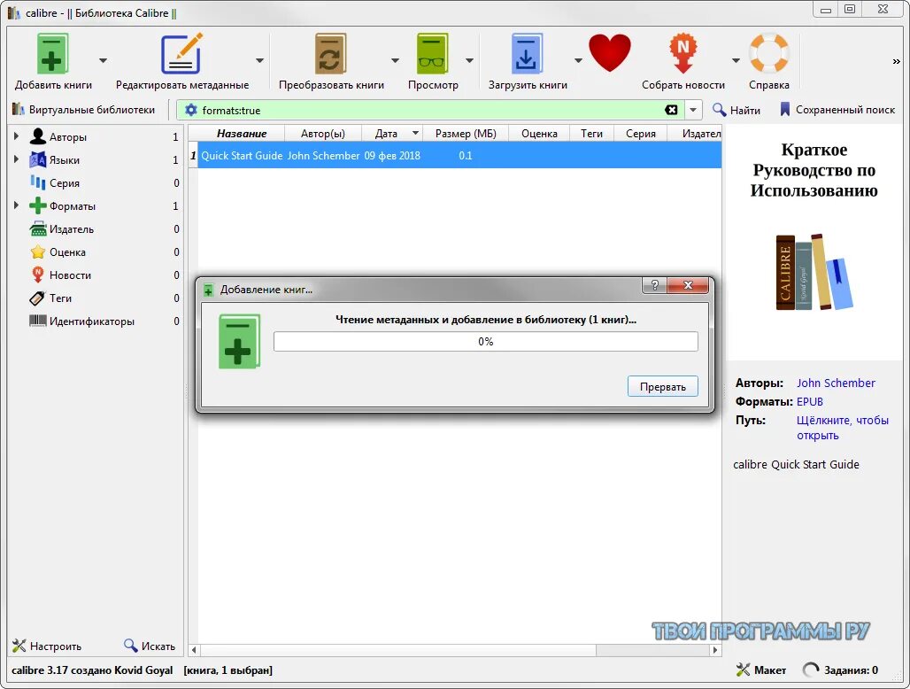The image size is (910, 689).
Task: Click the red heart donate icon
Action: pyautogui.click(x=609, y=52)
